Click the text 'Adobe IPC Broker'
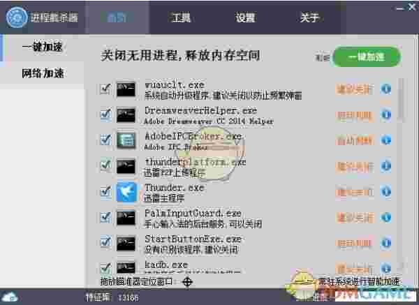 (175, 147)
